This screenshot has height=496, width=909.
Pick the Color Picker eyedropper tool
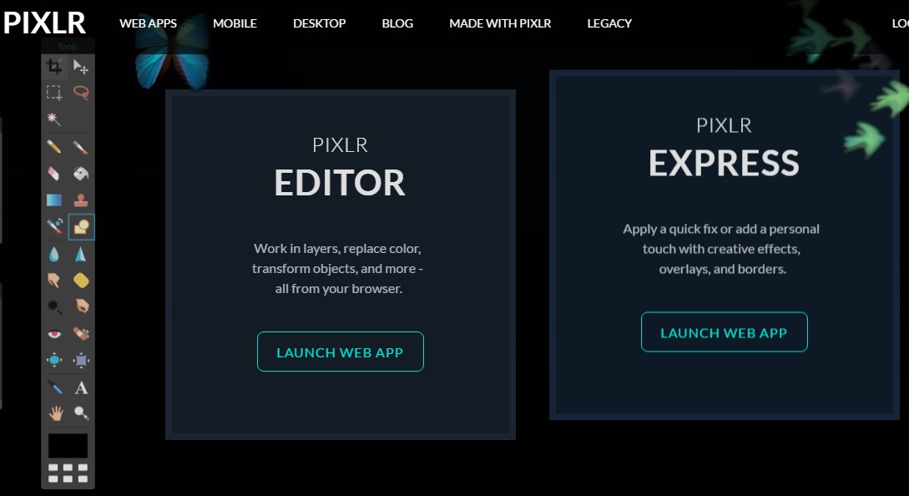(54, 387)
